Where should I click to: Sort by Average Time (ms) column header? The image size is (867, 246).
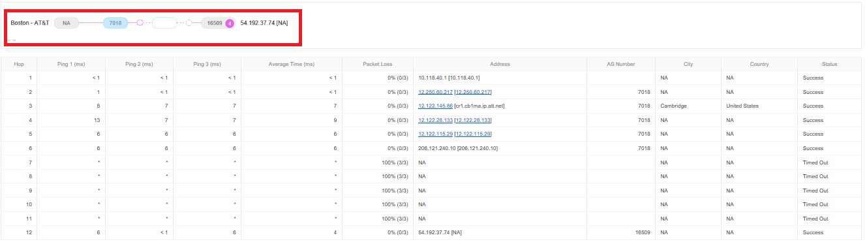292,64
